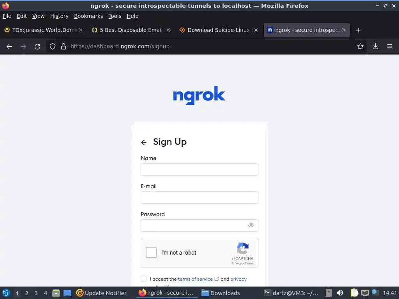Check the I'm not a robot box
The height and width of the screenshot is (299, 399).
pyautogui.click(x=151, y=252)
